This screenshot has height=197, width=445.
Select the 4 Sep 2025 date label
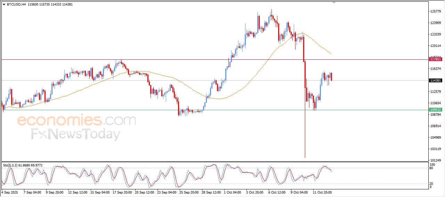point(10,192)
